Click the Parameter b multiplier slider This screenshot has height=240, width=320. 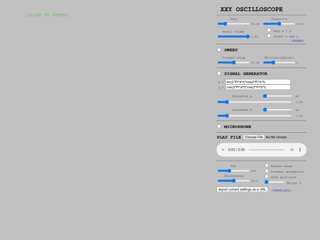(x=277, y=110)
